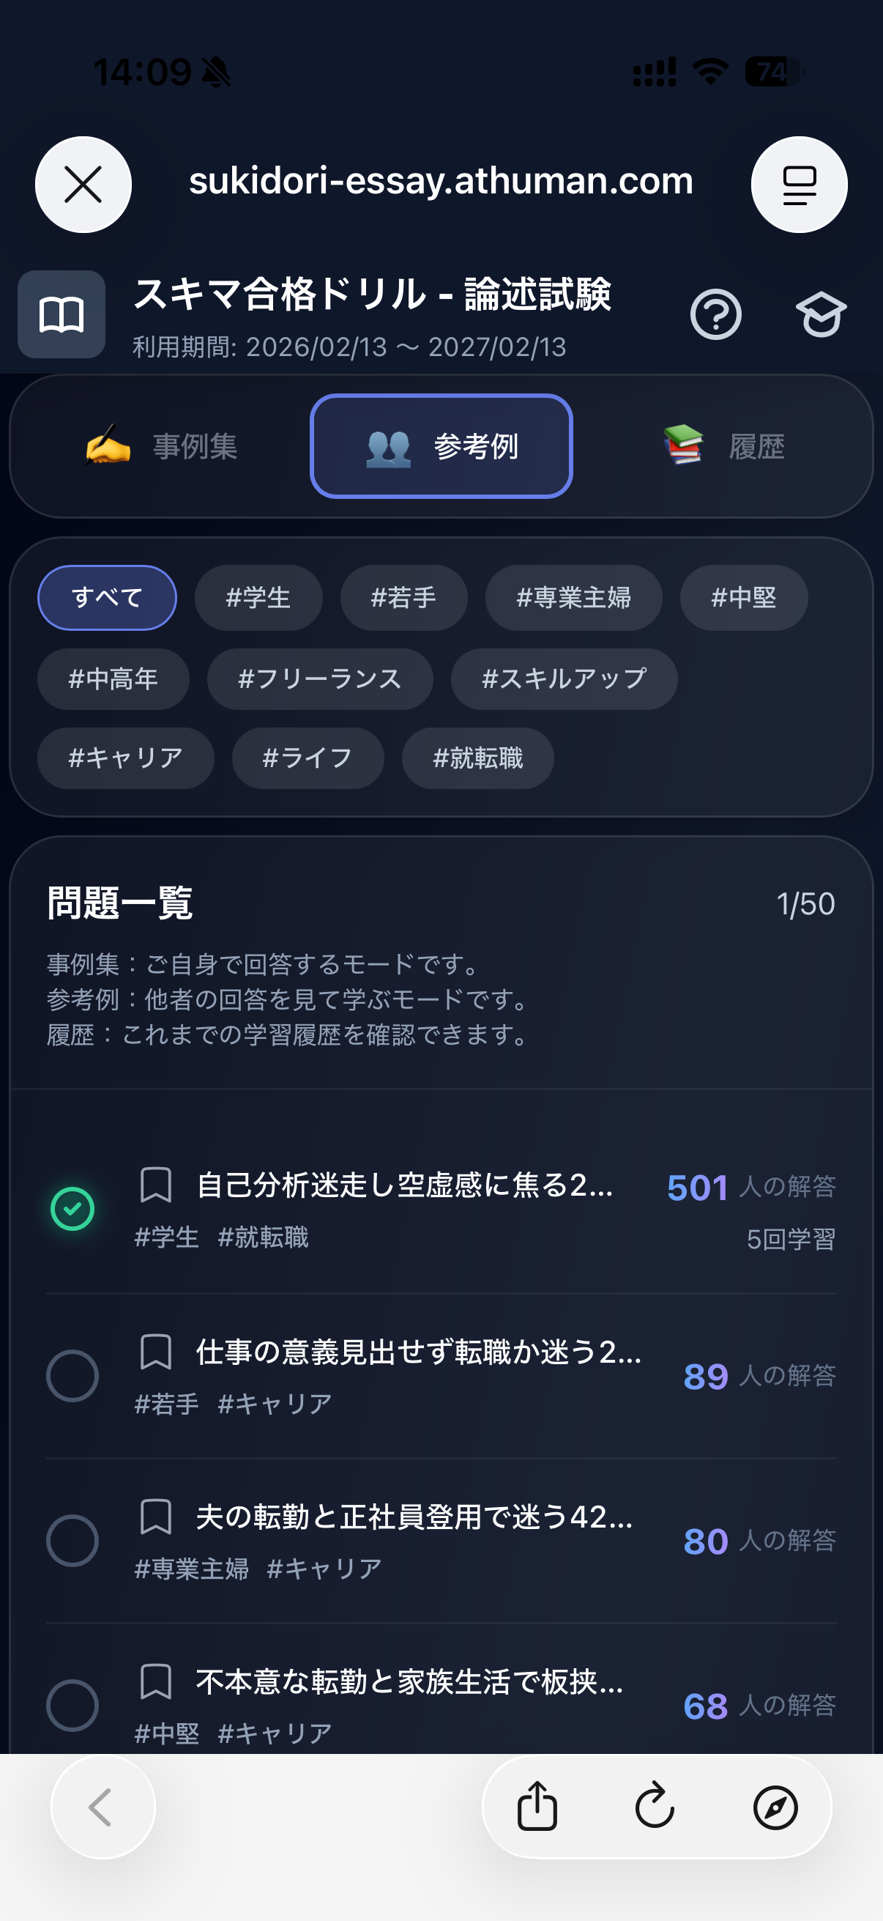The width and height of the screenshot is (883, 1921).
Task: Bookmark the 不本意な転勤 question
Action: 156,1681
